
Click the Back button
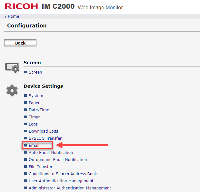(x=20, y=43)
